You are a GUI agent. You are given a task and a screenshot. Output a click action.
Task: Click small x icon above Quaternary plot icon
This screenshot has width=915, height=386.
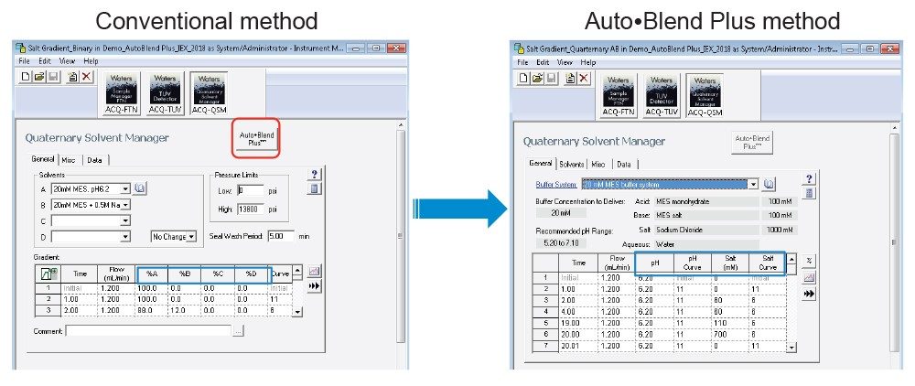tap(809, 261)
